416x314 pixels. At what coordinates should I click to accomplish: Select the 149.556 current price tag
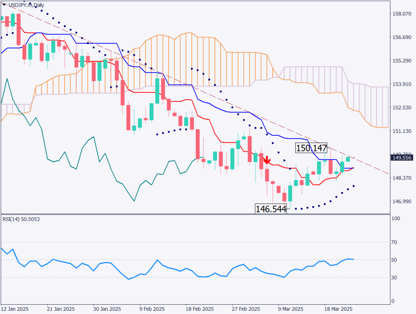point(401,158)
